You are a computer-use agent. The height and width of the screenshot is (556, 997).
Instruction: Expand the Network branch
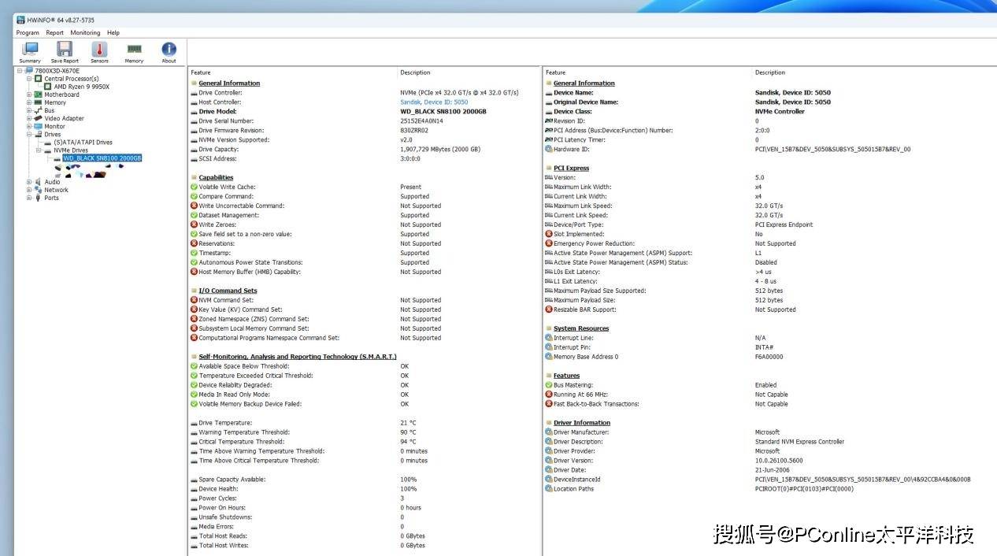click(29, 190)
